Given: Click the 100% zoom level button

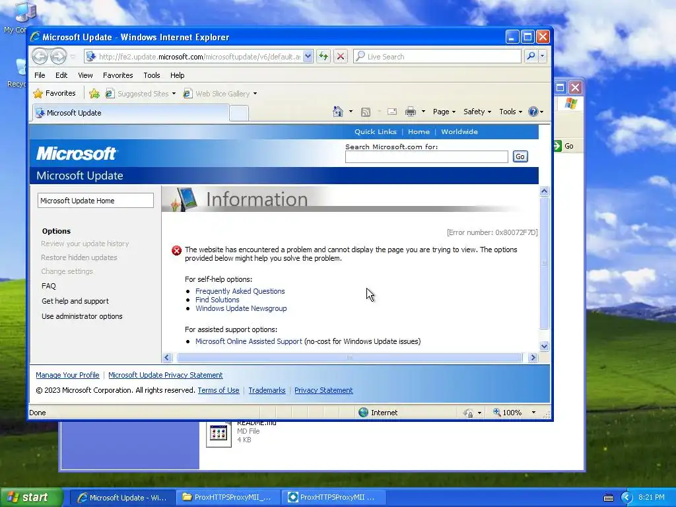Looking at the screenshot, I should [x=508, y=413].
